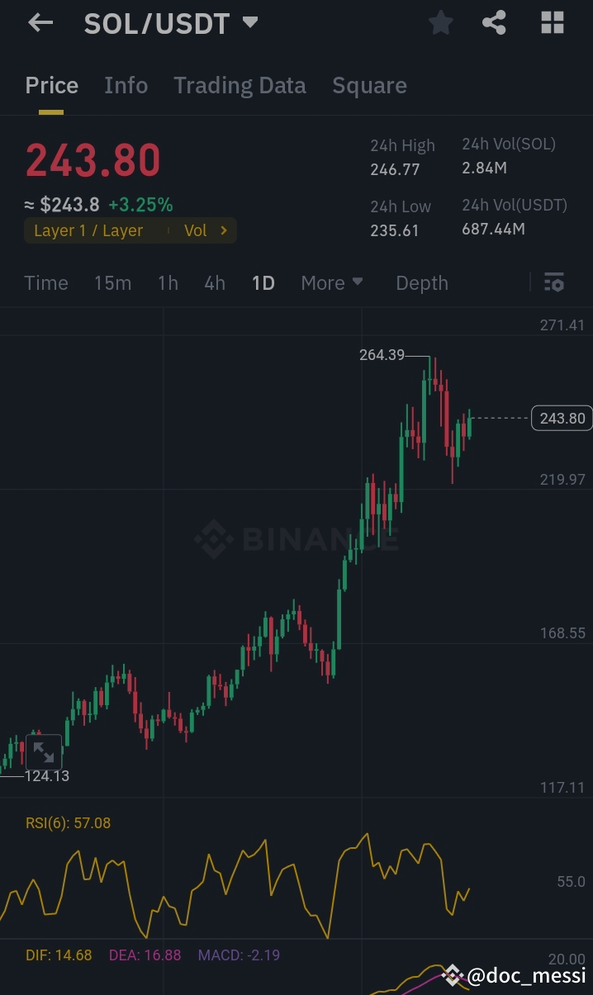Viewport: 593px width, 995px height.
Task: Switch to the 4h timeframe
Action: [x=214, y=282]
